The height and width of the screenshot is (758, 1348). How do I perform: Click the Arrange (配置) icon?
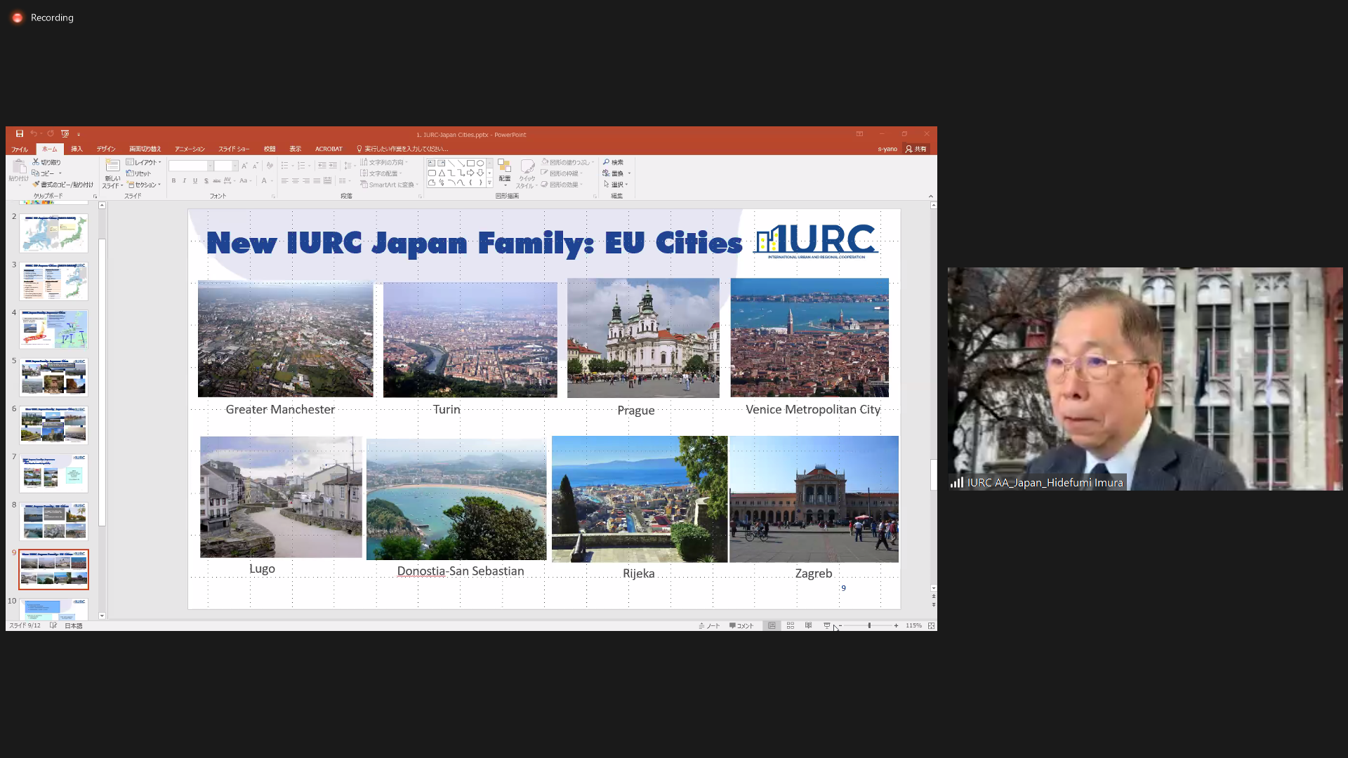click(504, 167)
